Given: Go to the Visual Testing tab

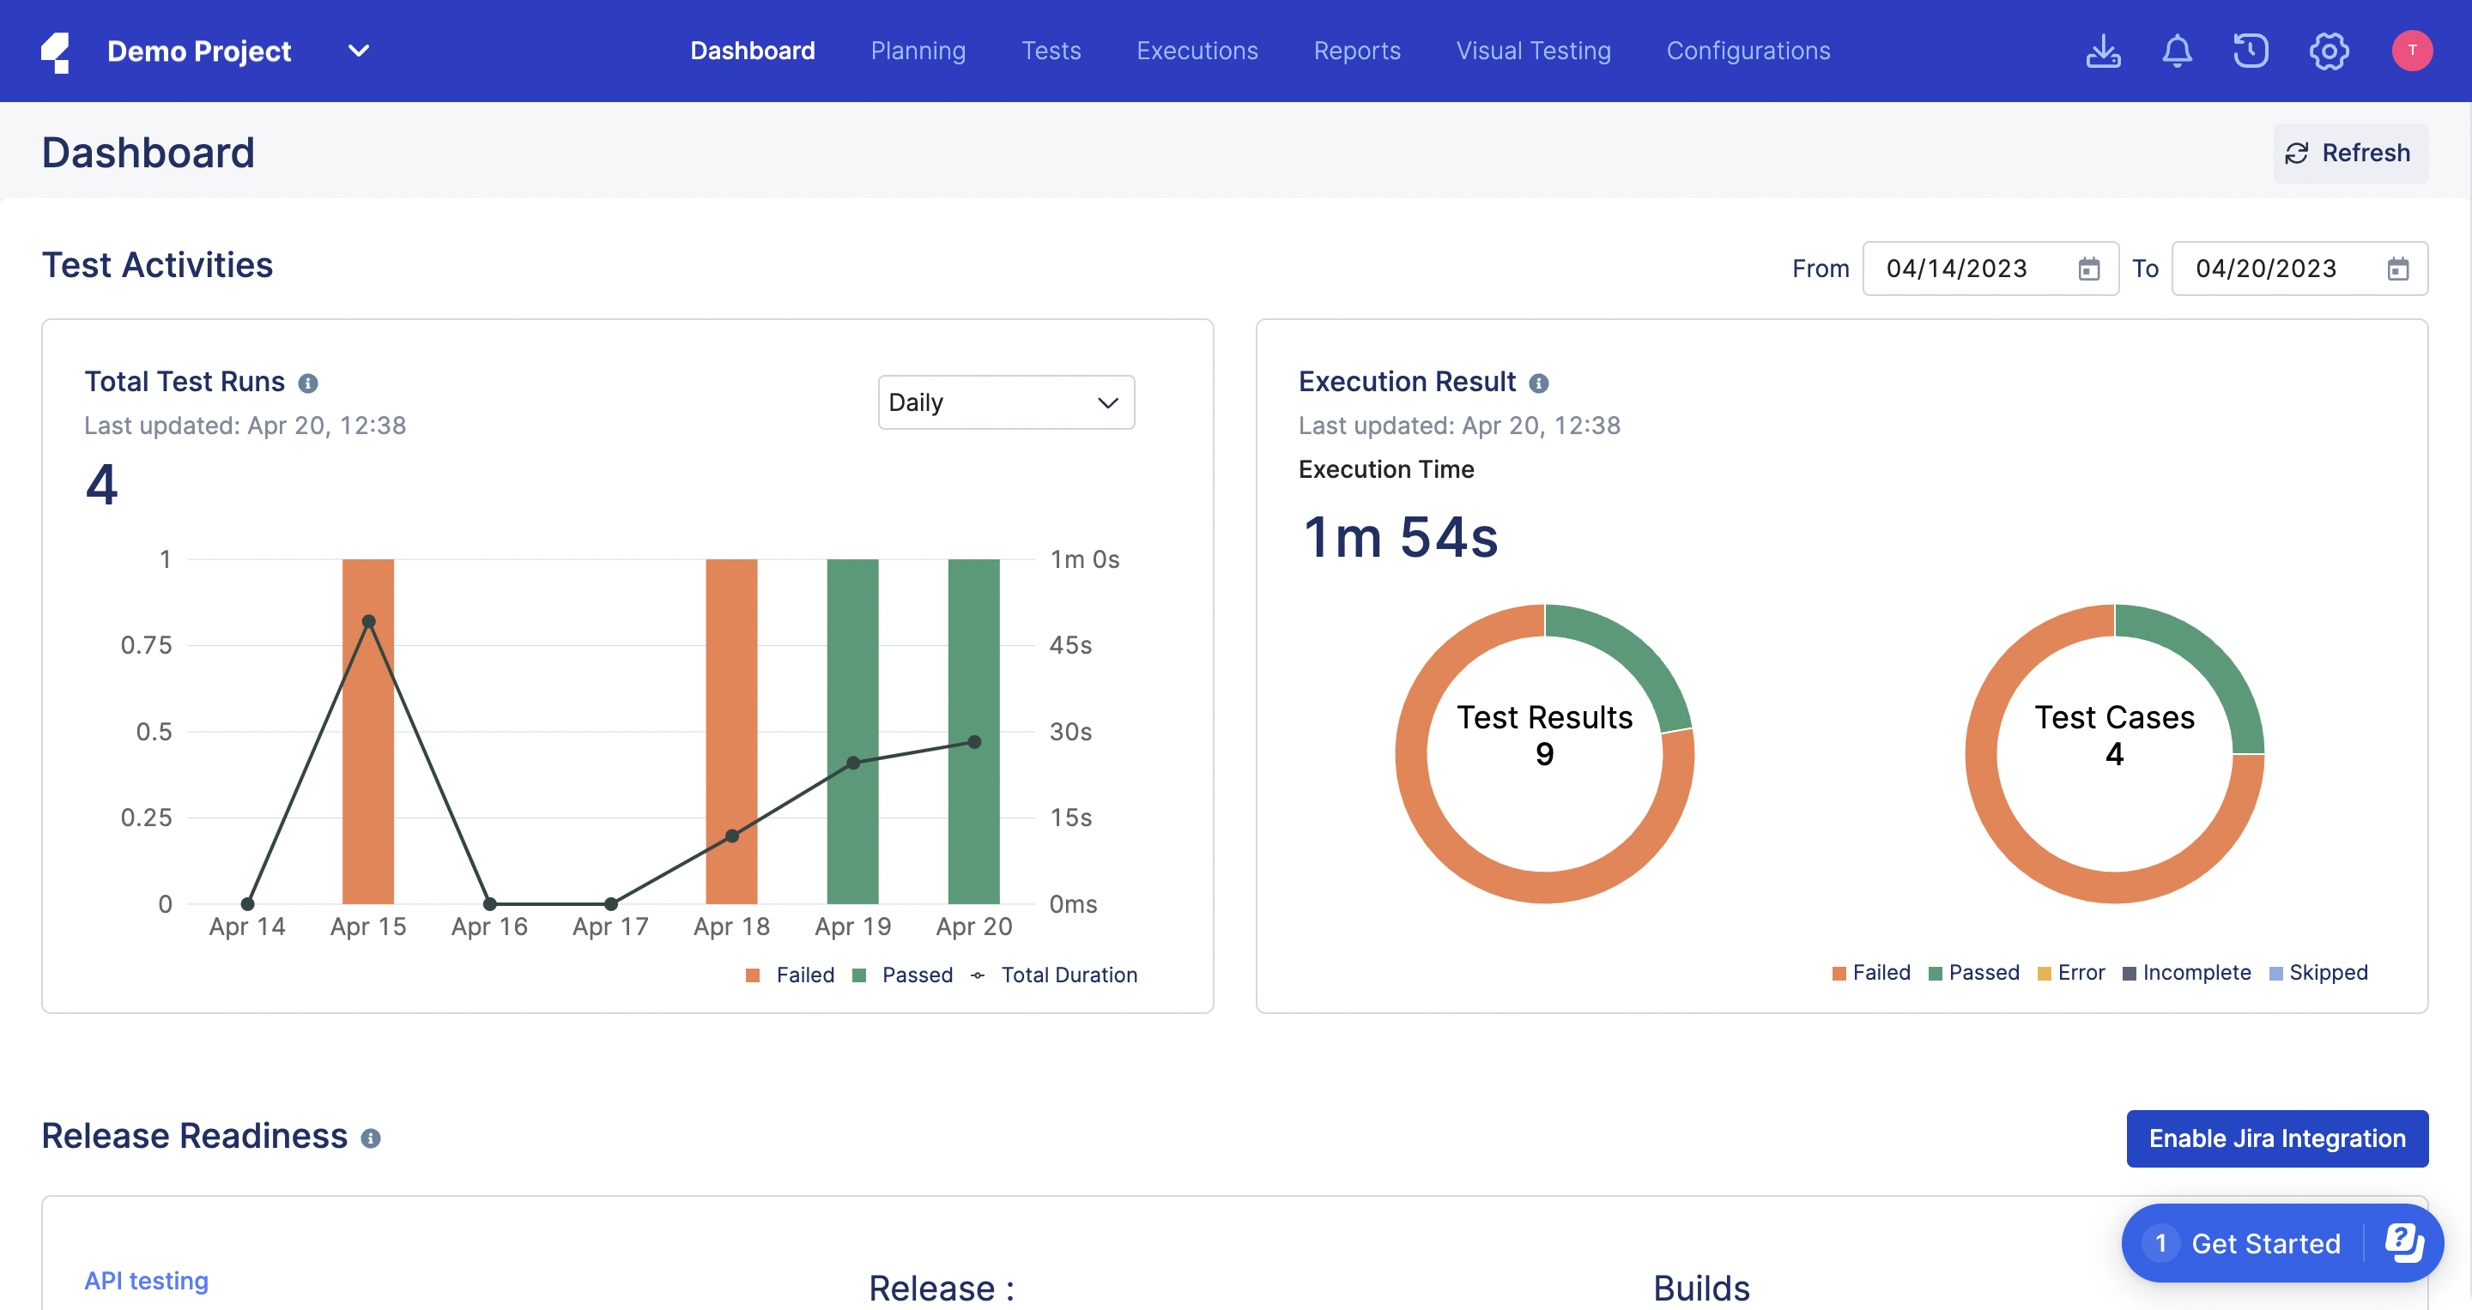Looking at the screenshot, I should point(1532,51).
